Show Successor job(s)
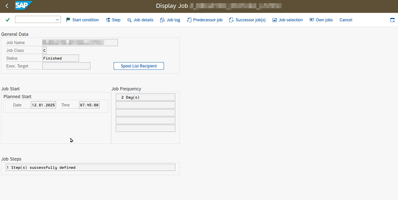The width and height of the screenshot is (398, 200). pos(247,20)
